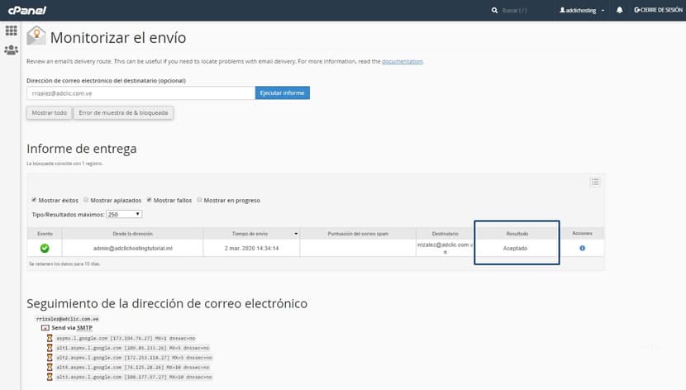686x390 pixels.
Task: Click hourglass icon beside alt4.aspmx.l.google.com
Action: [x=50, y=367]
